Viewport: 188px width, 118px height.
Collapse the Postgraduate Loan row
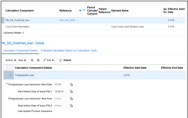[10, 75]
